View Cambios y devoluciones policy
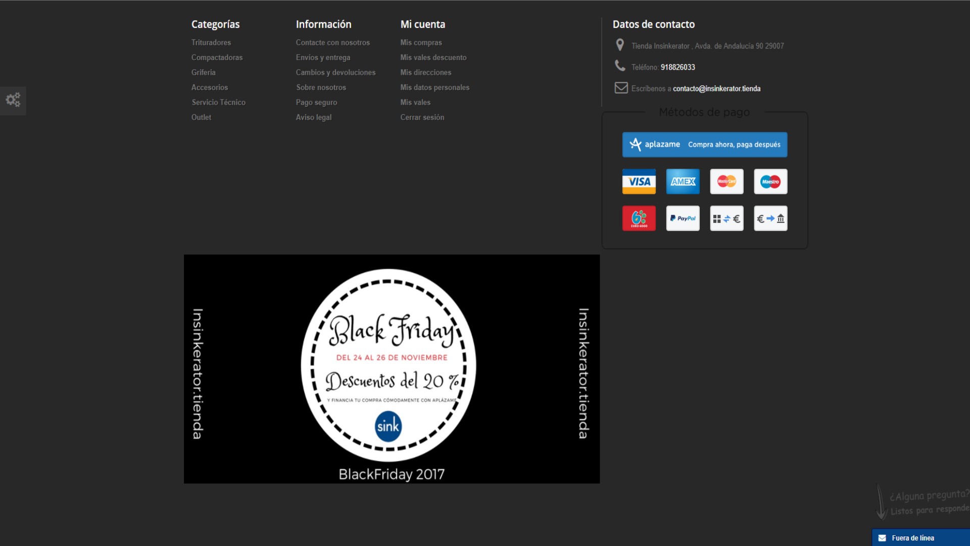The height and width of the screenshot is (546, 970). (335, 72)
